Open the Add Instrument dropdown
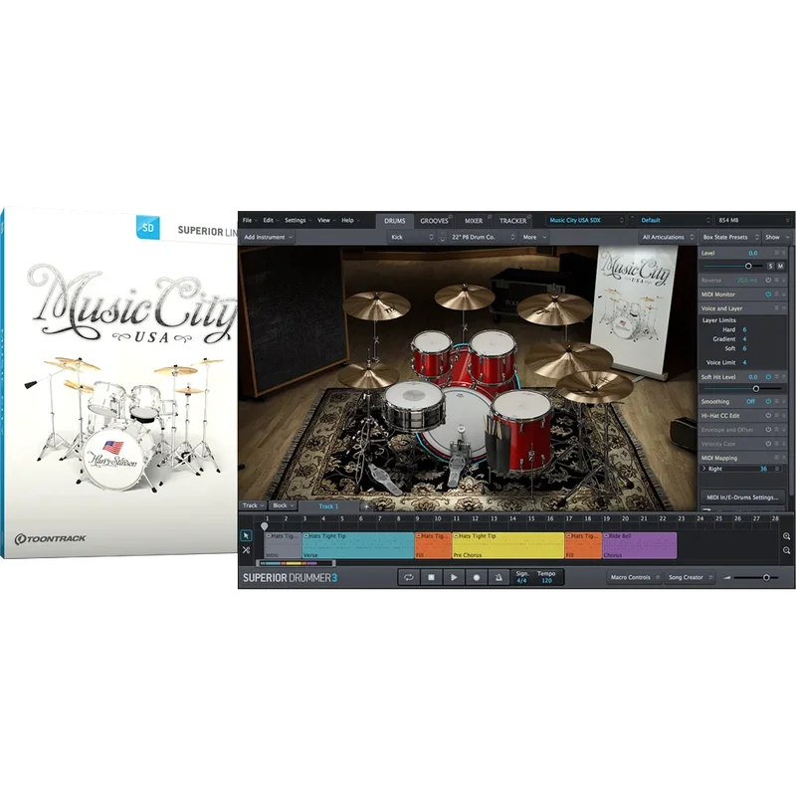The image size is (796, 796). coord(268,237)
